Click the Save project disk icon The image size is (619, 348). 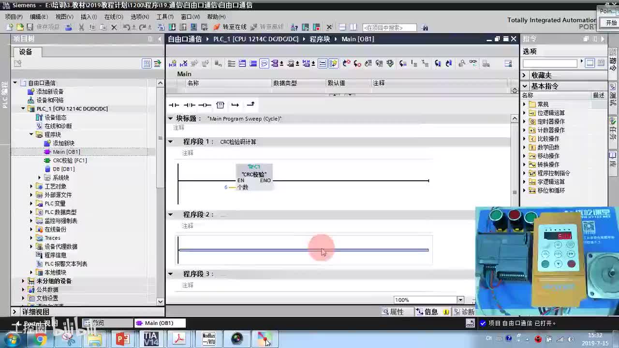click(31, 28)
